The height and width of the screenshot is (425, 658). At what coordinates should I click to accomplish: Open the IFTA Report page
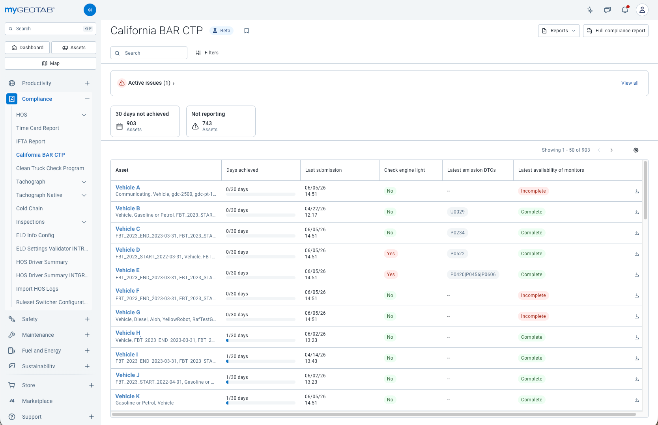[x=31, y=141]
